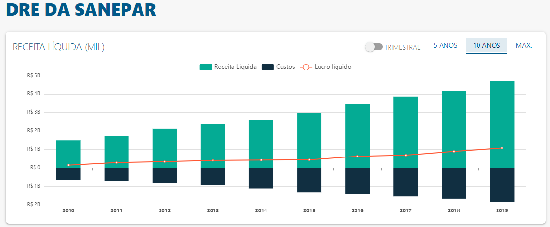Viewport: 550px width, 227px height.
Task: Click the RECEITA LÍQUIDA (MIL) chart title
Action: point(58,47)
